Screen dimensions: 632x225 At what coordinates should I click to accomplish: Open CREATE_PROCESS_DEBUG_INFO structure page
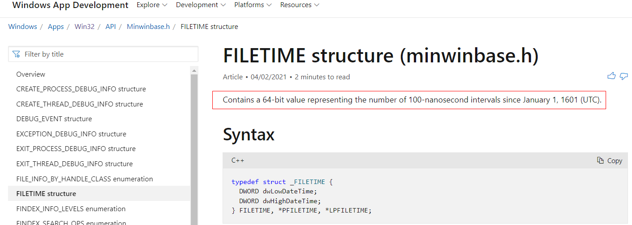[81, 89]
